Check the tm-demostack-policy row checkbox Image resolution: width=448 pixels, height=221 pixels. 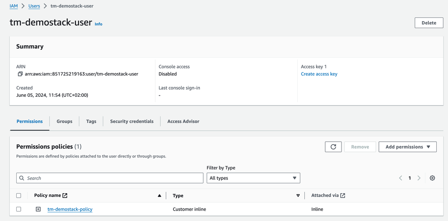19,209
